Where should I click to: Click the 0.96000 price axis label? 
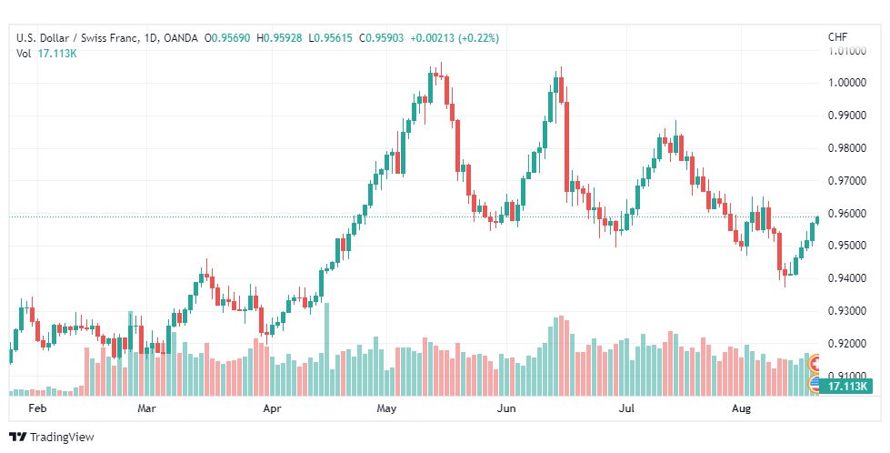click(847, 214)
